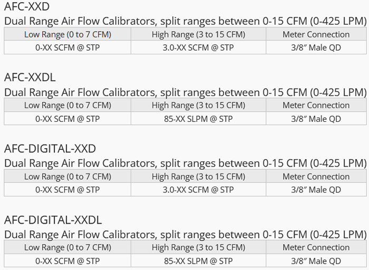This screenshot has width=369, height=270.
Task: Click the AFC-XXDL product heading
Action: tap(30, 78)
